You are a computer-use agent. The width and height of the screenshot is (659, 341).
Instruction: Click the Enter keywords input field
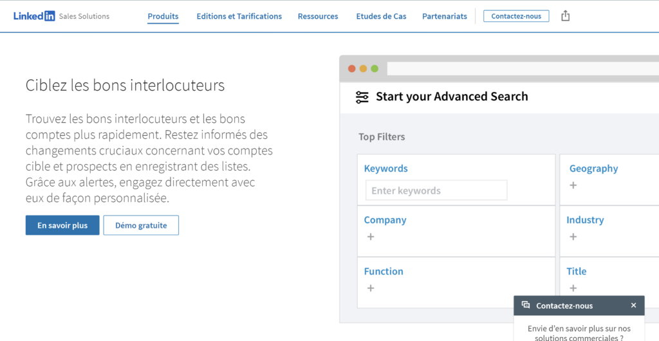click(436, 190)
